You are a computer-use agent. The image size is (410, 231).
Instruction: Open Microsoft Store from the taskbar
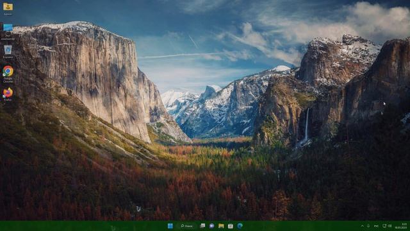pos(231,226)
